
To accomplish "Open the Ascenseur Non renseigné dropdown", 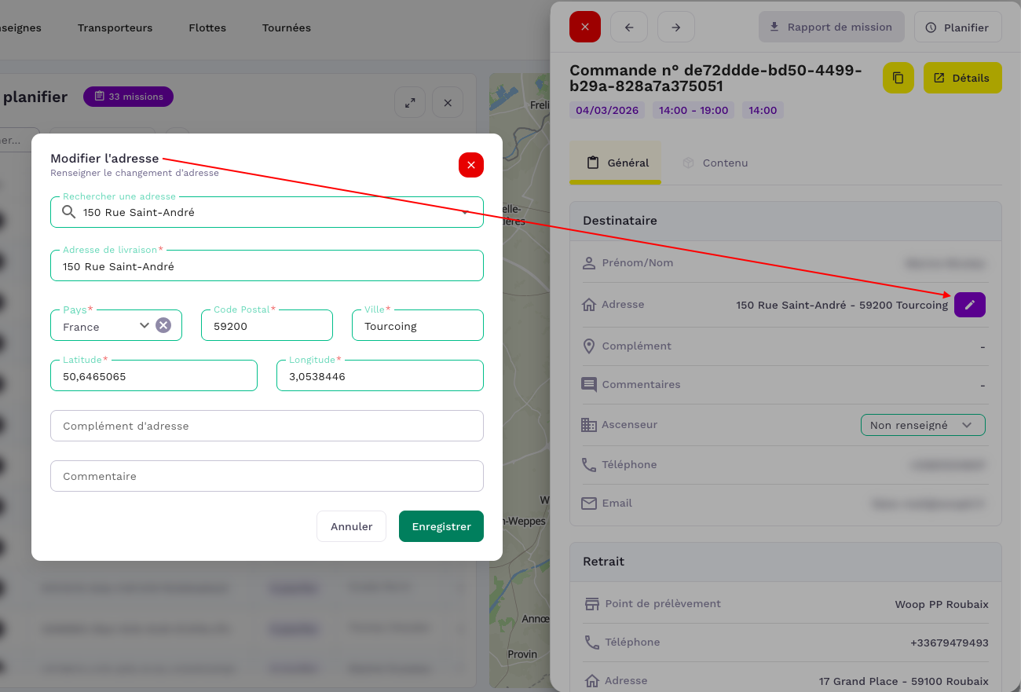I will (x=922, y=425).
